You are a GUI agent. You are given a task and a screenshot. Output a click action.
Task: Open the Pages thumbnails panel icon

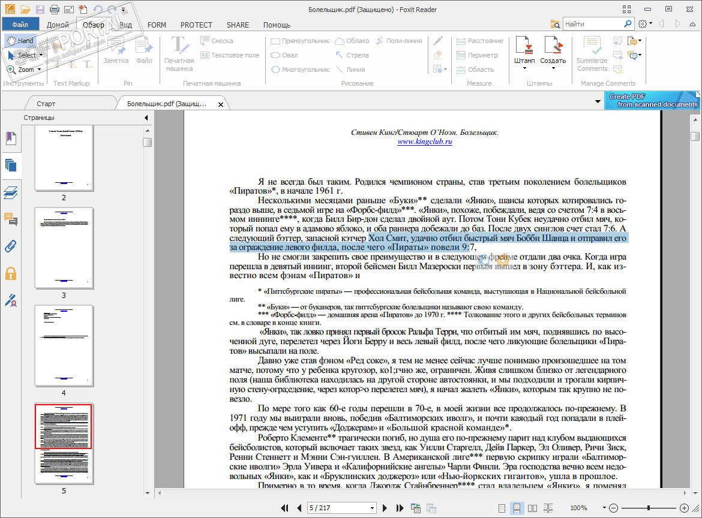click(11, 165)
